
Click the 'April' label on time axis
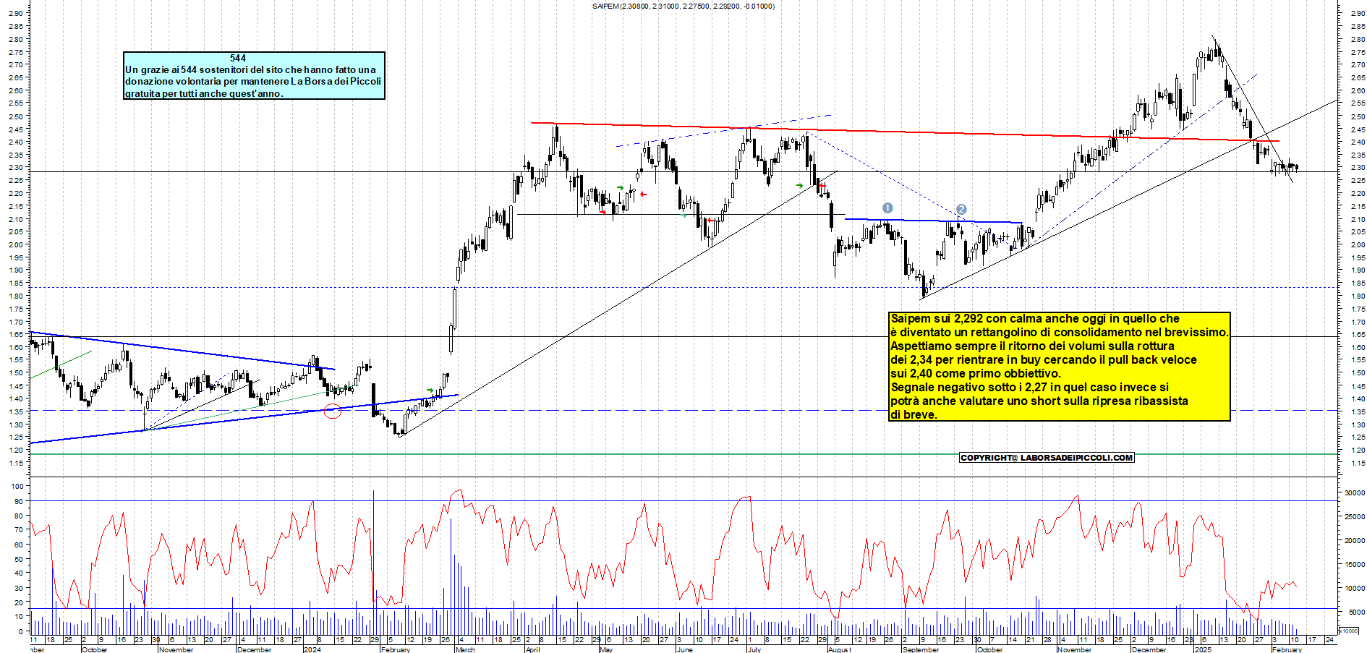tap(533, 649)
